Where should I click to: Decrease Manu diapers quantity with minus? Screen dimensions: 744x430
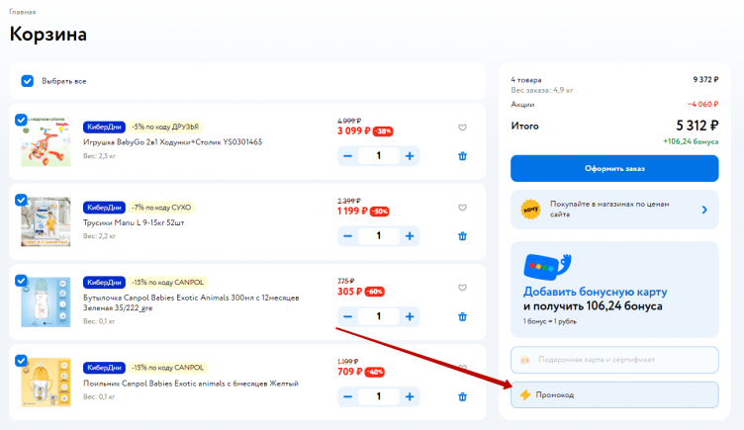pos(347,236)
